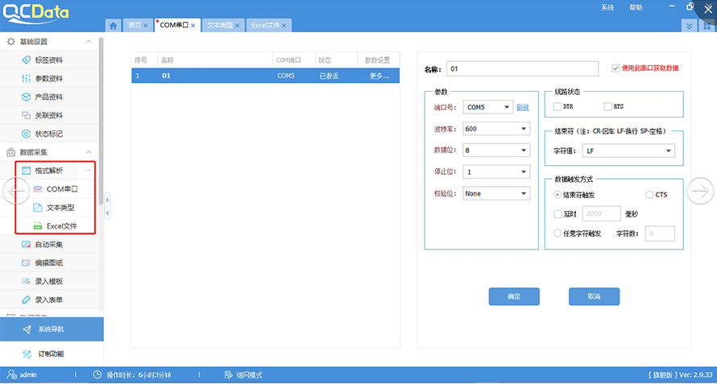Screen dimensions: 717x384
Task: Click the home icon tab
Action: [x=114, y=25]
